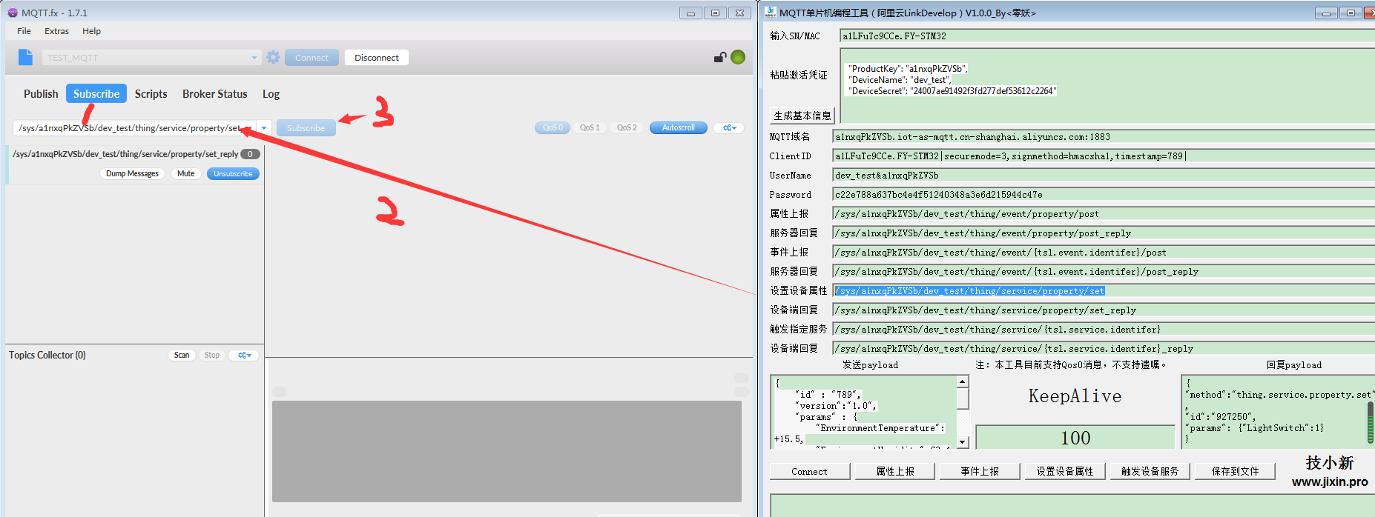Select QoS 0 option
The image size is (1375, 517).
[x=553, y=128]
